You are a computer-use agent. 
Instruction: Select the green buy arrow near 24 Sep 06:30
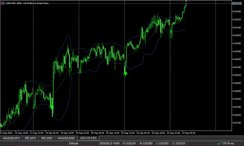pos(52,107)
